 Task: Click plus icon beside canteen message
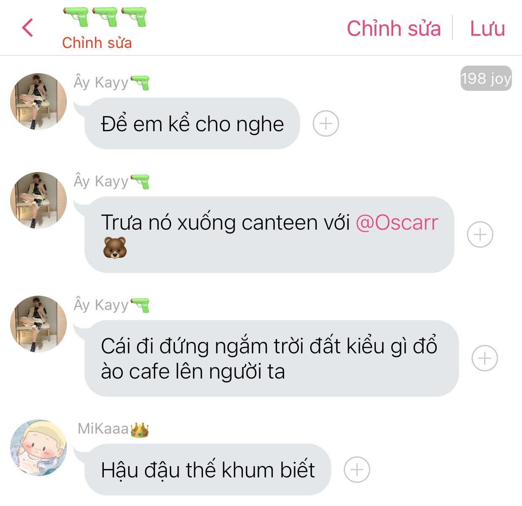480,234
